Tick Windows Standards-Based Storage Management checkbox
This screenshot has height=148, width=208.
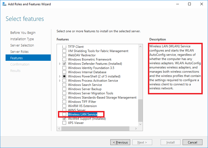click(x=64, y=98)
